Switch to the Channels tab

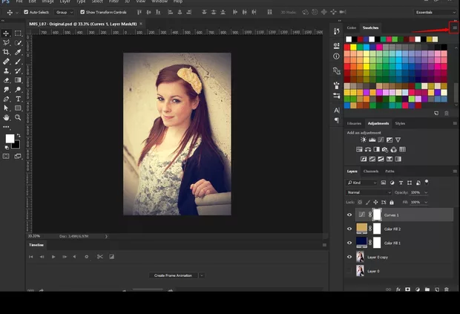[370, 171]
